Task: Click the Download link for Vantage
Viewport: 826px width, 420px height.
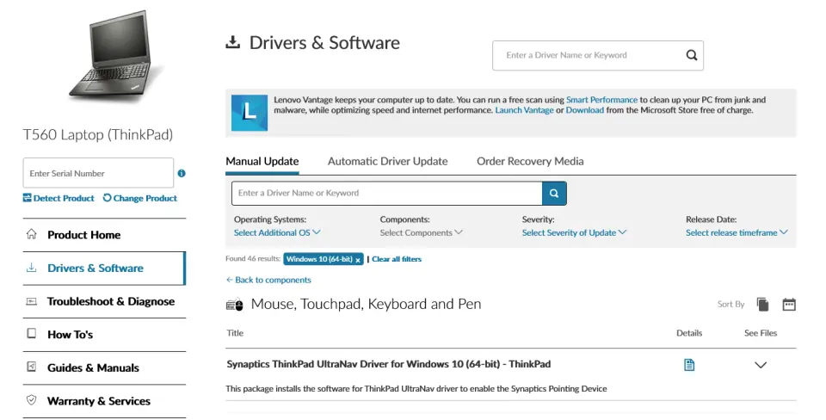Action: click(x=585, y=110)
